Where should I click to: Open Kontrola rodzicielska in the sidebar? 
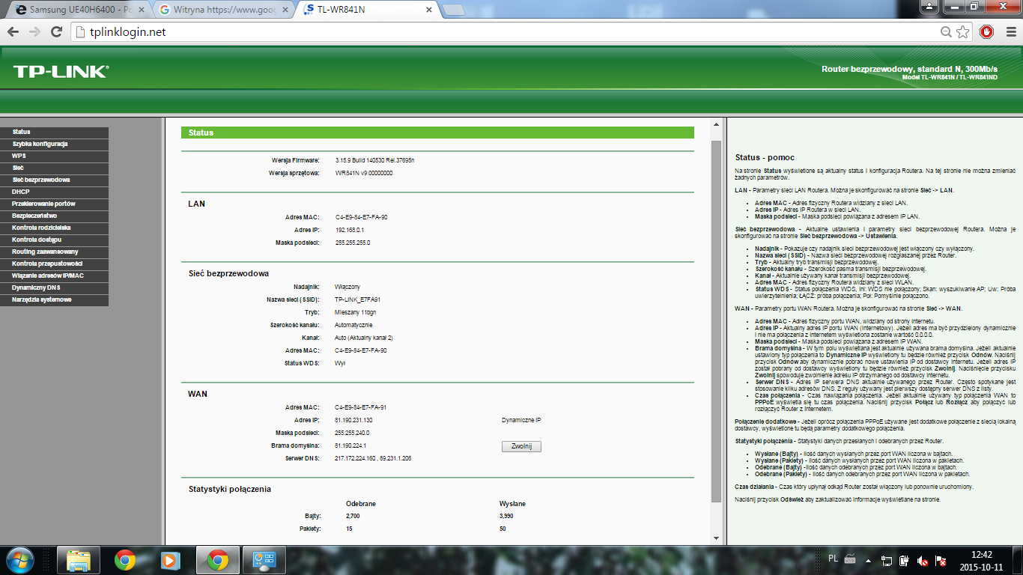(x=54, y=228)
